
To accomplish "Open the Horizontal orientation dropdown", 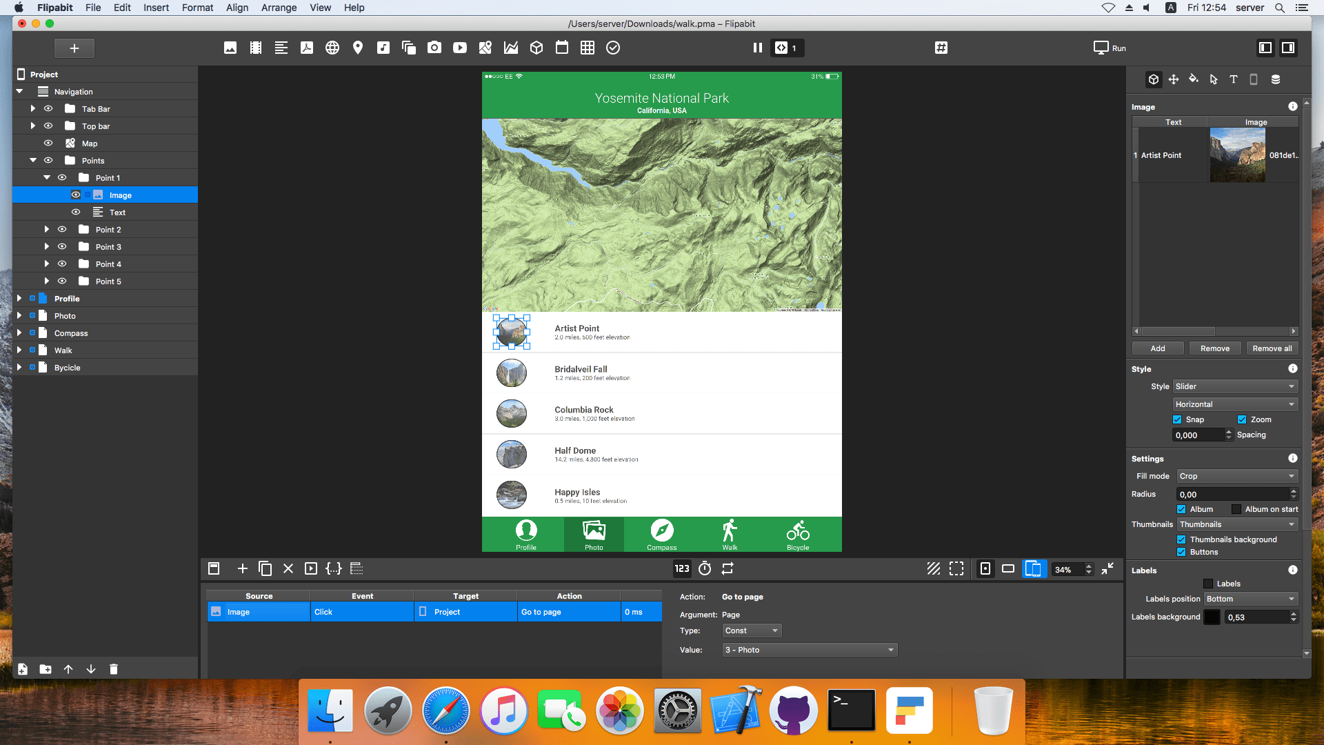I will pos(1236,404).
